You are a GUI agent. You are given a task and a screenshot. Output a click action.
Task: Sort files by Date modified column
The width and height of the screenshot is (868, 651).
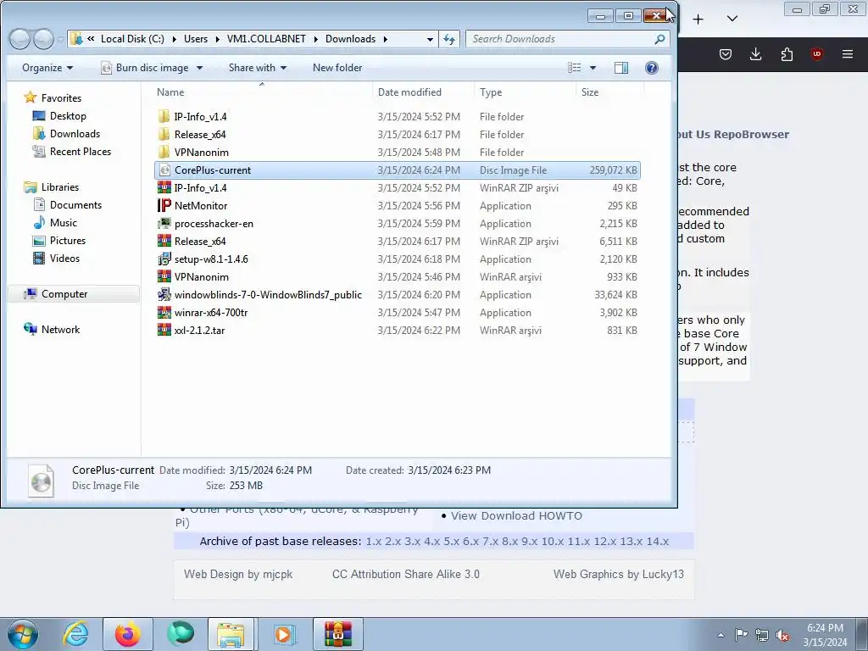(409, 92)
